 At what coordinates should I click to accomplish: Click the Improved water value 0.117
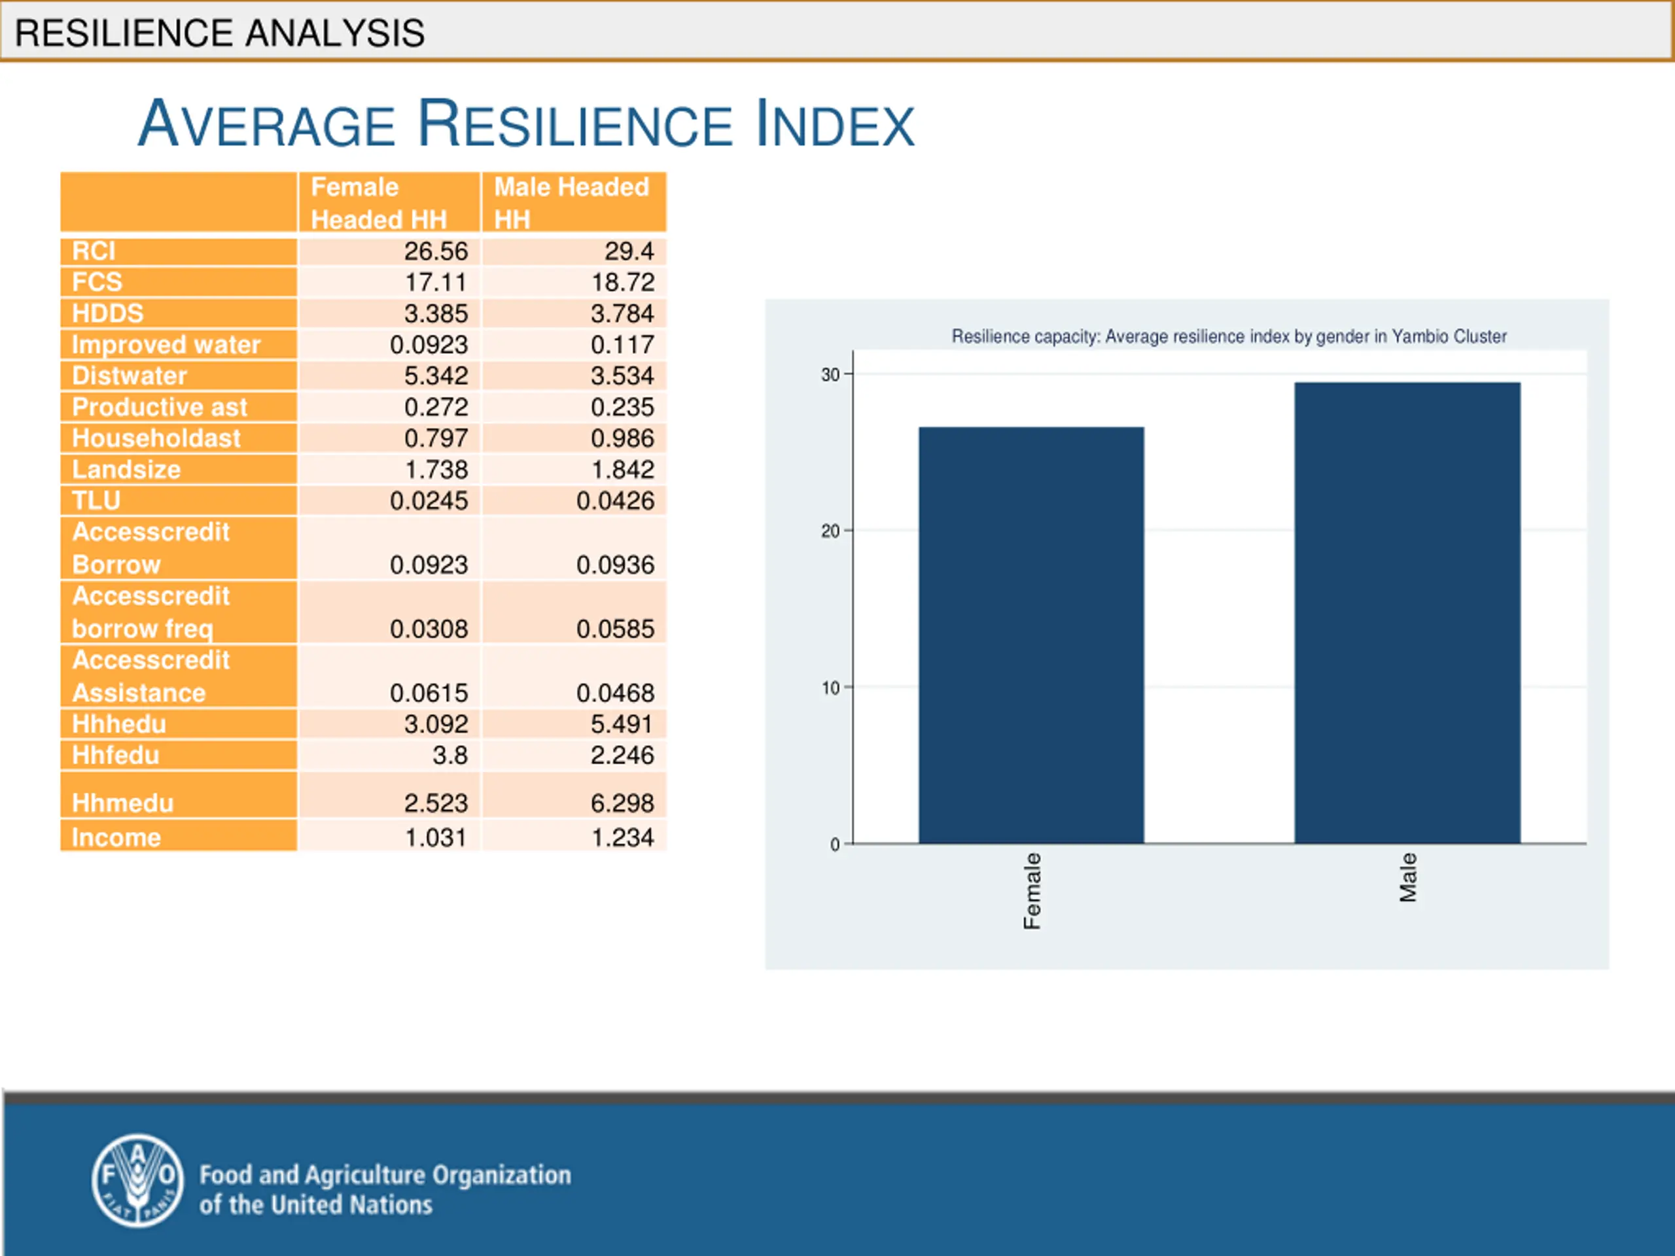pos(622,345)
